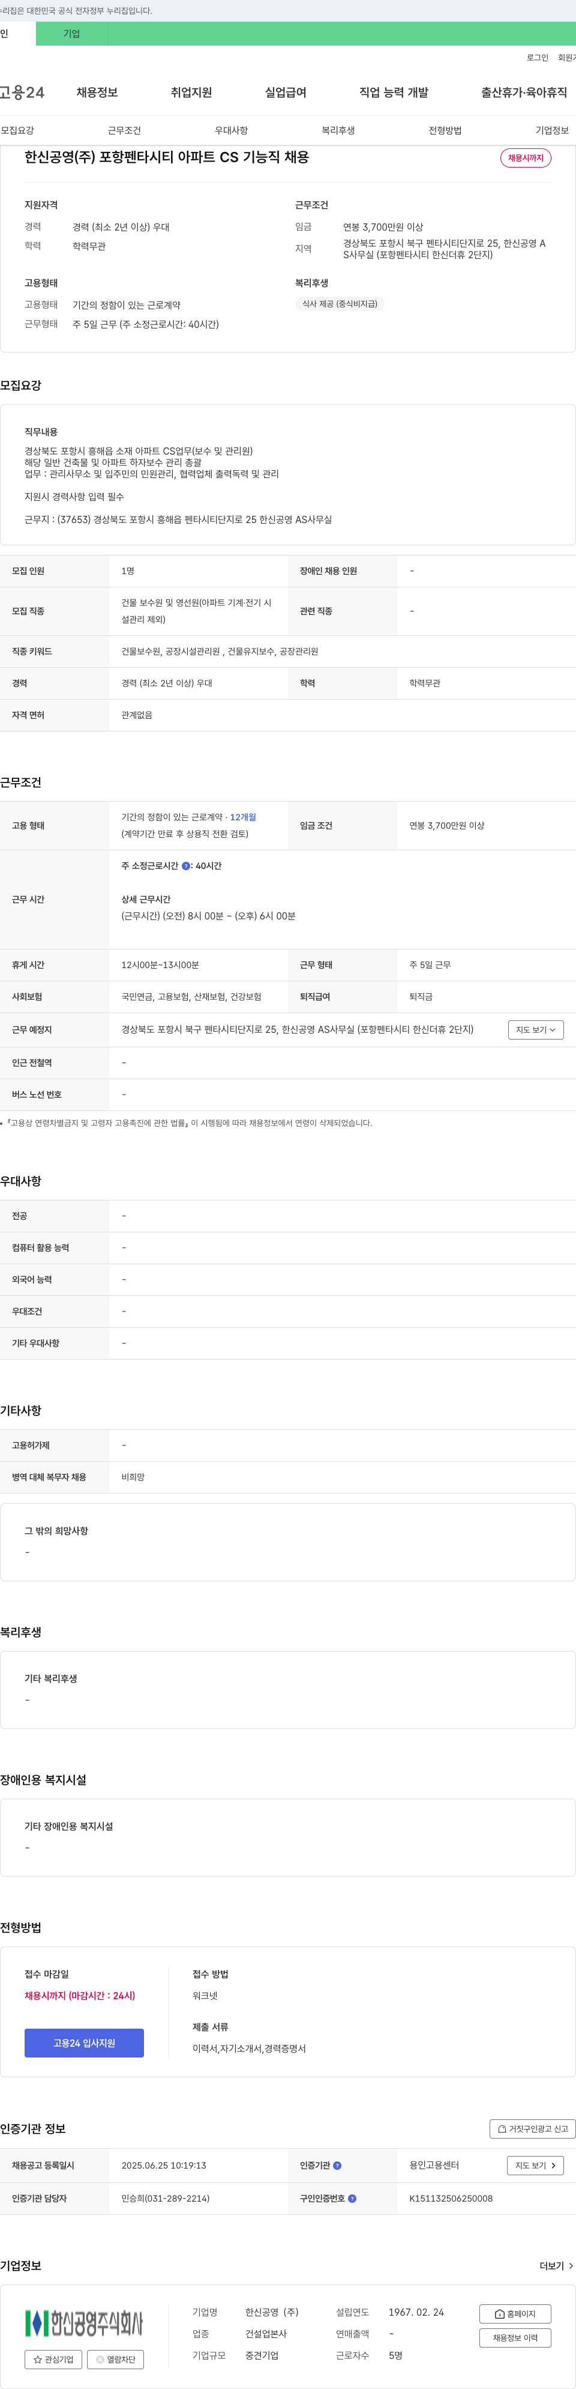576x2389 pixels.
Task: Click the 12개월 contract period text
Action: tap(242, 817)
